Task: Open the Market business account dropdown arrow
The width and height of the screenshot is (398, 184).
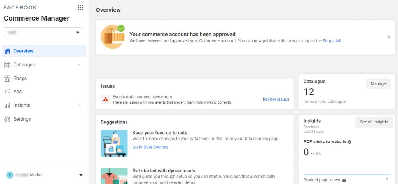Action: [81, 175]
